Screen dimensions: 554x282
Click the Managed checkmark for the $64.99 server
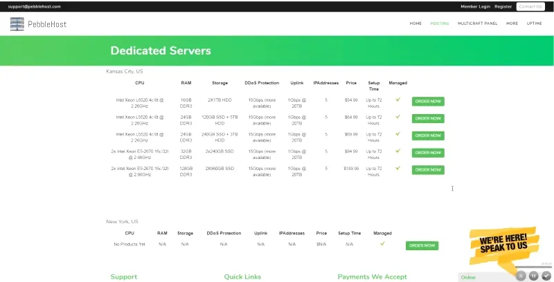click(397, 117)
